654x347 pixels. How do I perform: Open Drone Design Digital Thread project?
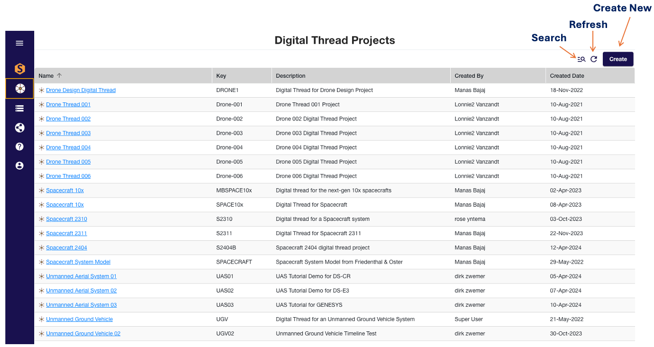click(x=81, y=90)
